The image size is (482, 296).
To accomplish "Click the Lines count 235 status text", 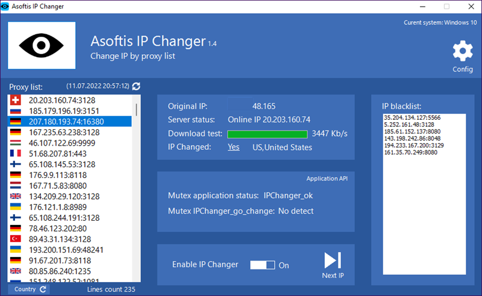I will coord(111,289).
